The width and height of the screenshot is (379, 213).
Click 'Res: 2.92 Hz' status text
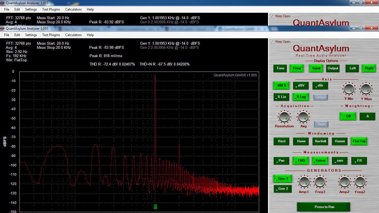click(17, 52)
